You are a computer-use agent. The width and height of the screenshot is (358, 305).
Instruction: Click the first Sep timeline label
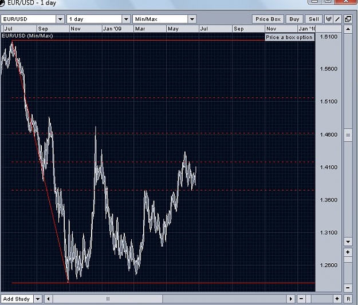pyautogui.click(x=43, y=29)
